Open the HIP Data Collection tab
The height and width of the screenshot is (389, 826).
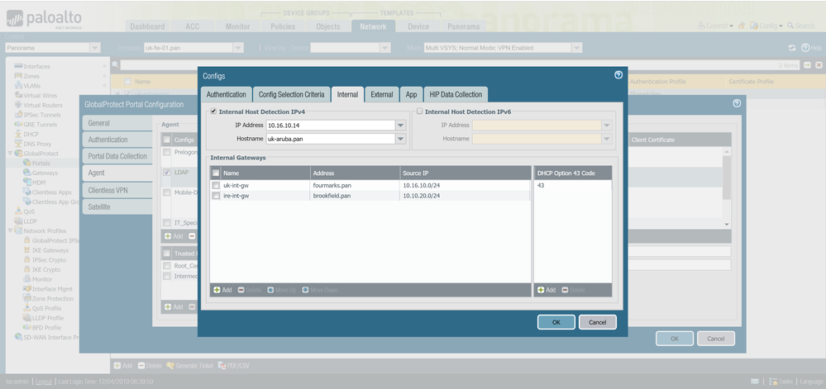(x=455, y=94)
